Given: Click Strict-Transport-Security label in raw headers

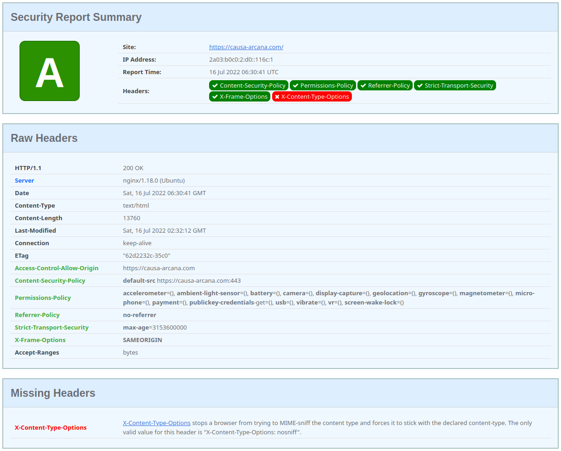Looking at the screenshot, I should tap(51, 327).
